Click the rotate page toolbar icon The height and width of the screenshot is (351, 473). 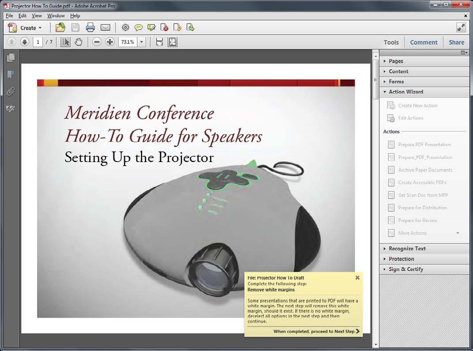pos(178,28)
